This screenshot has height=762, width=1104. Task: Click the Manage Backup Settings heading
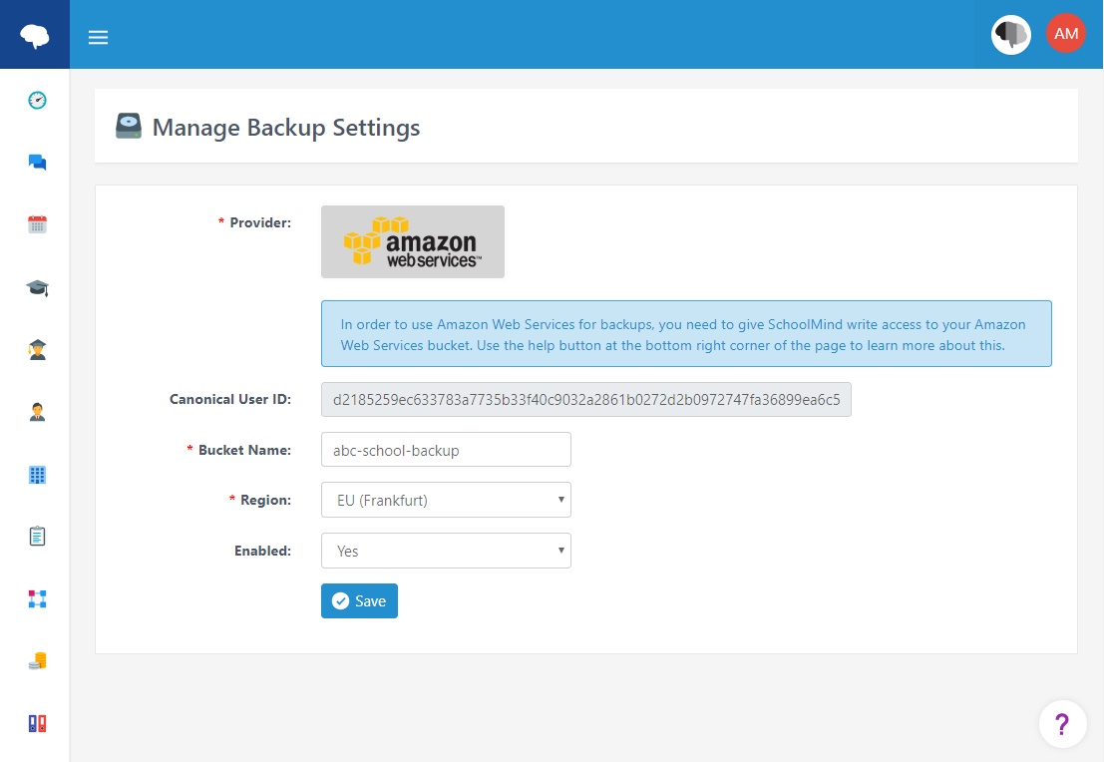tap(286, 128)
